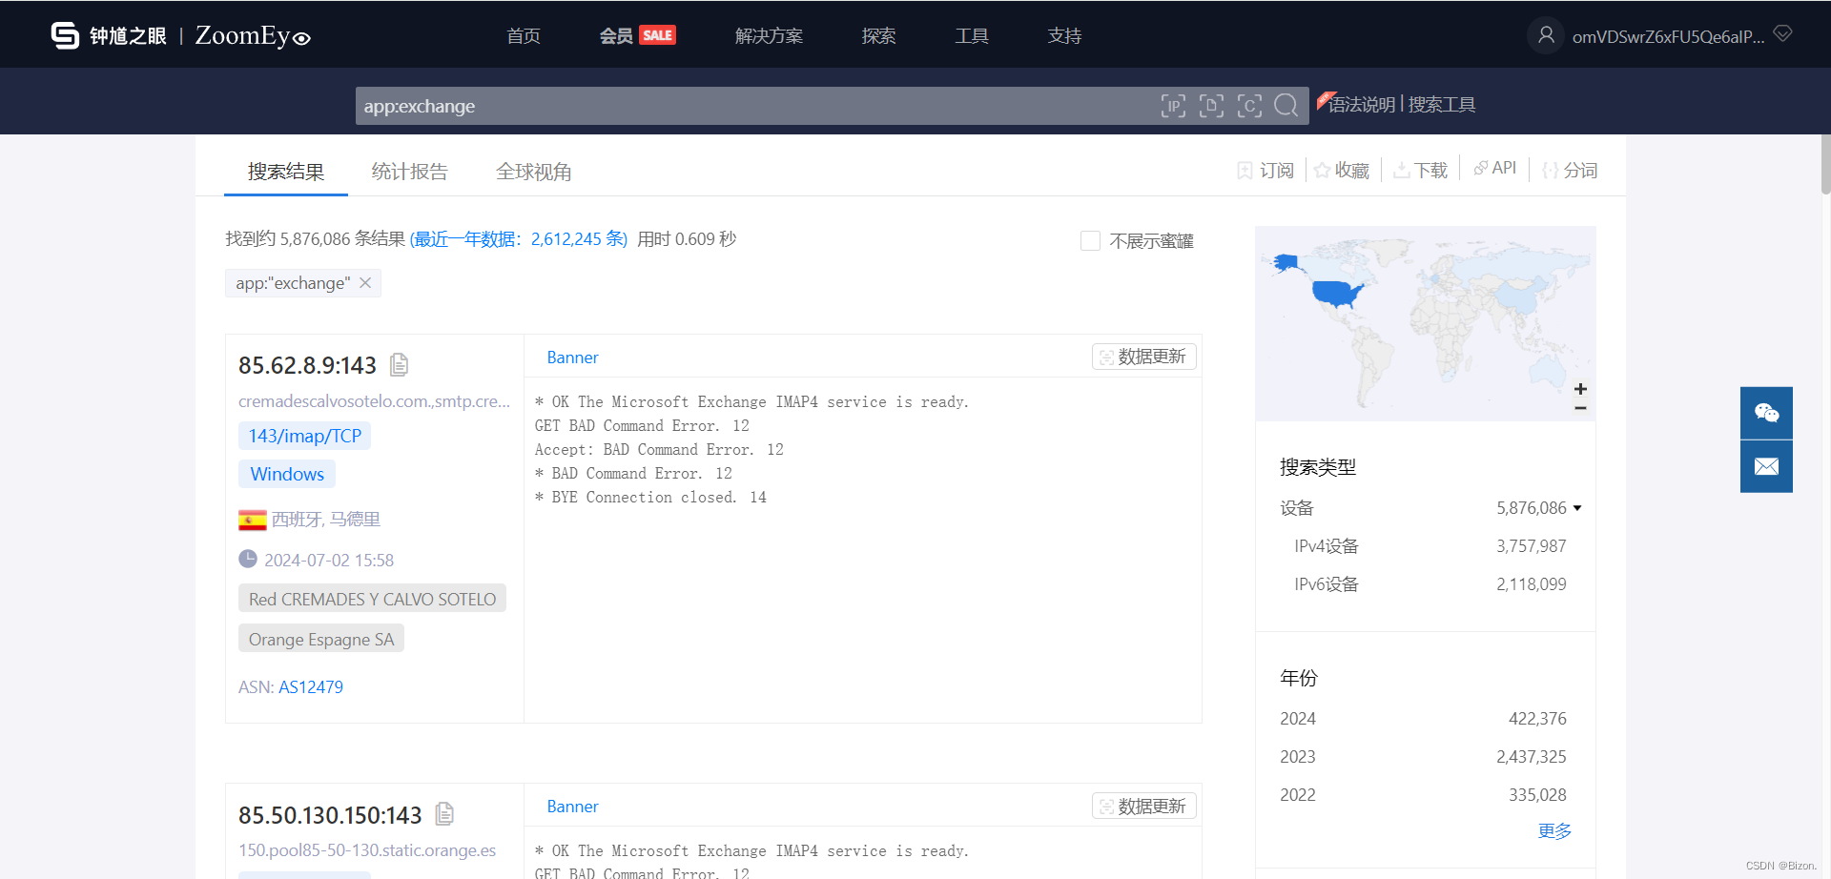Open 语法说明 syntax guide link
1831x879 pixels.
coord(1361,104)
